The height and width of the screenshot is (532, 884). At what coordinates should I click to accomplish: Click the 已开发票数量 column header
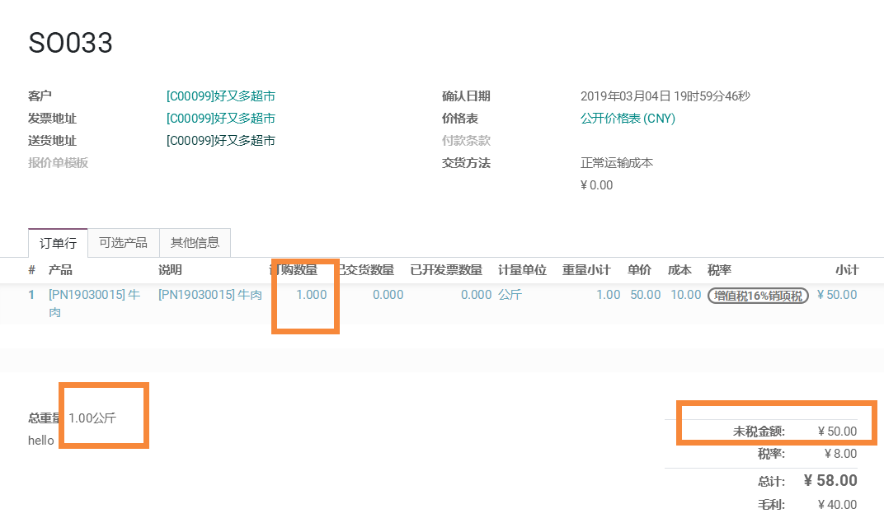coord(446,270)
